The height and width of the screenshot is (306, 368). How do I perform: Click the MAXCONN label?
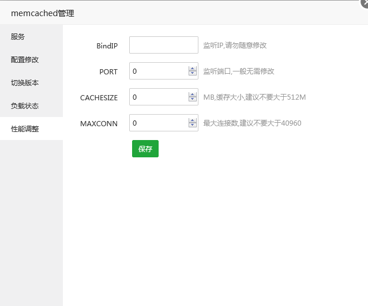[x=99, y=123]
